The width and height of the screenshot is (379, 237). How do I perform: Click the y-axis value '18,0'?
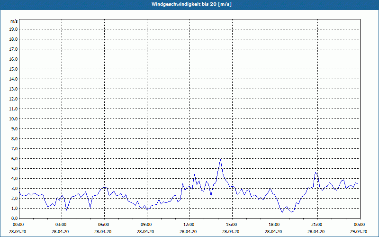click(x=13, y=39)
